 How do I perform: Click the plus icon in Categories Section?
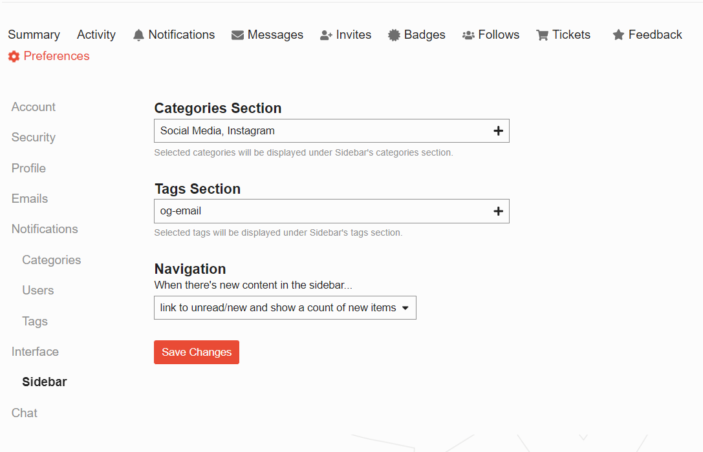[x=498, y=130]
